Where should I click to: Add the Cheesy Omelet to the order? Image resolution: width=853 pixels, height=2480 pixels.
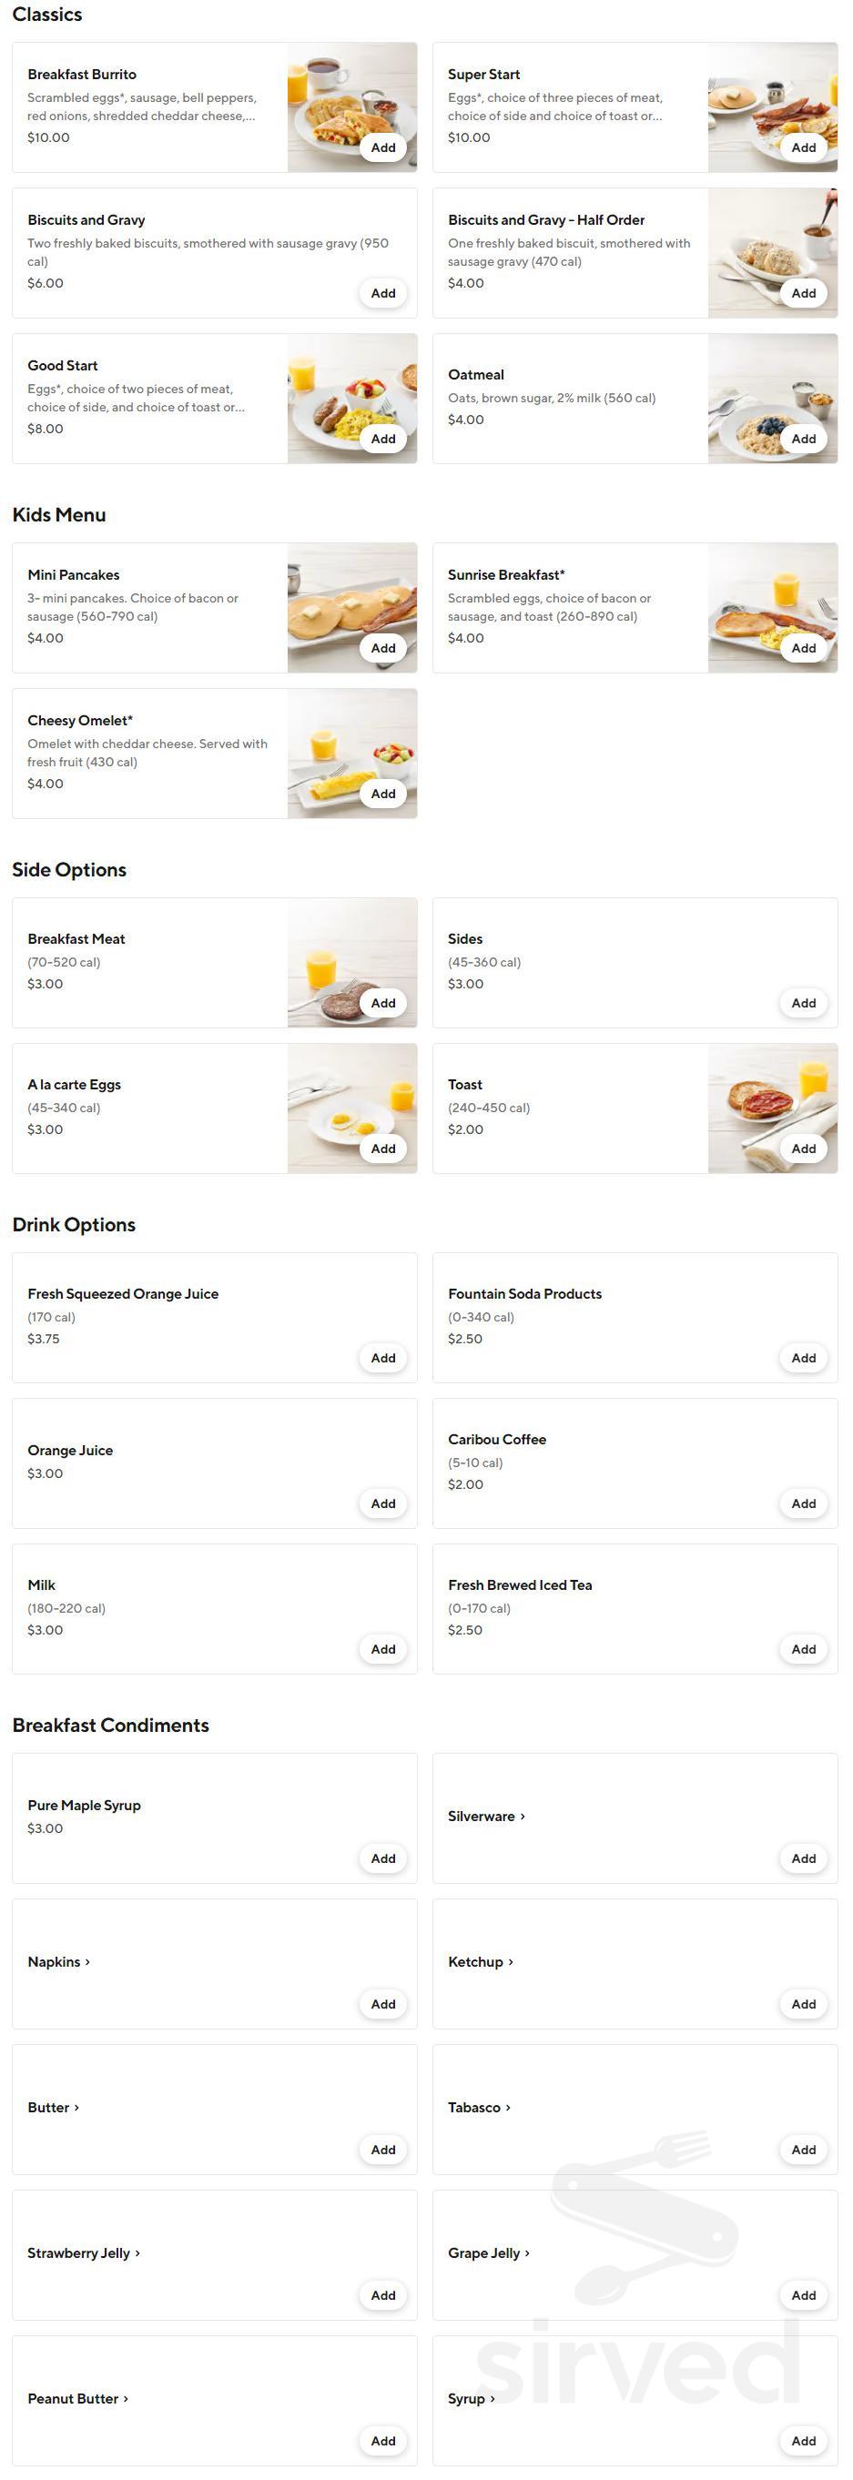point(382,794)
